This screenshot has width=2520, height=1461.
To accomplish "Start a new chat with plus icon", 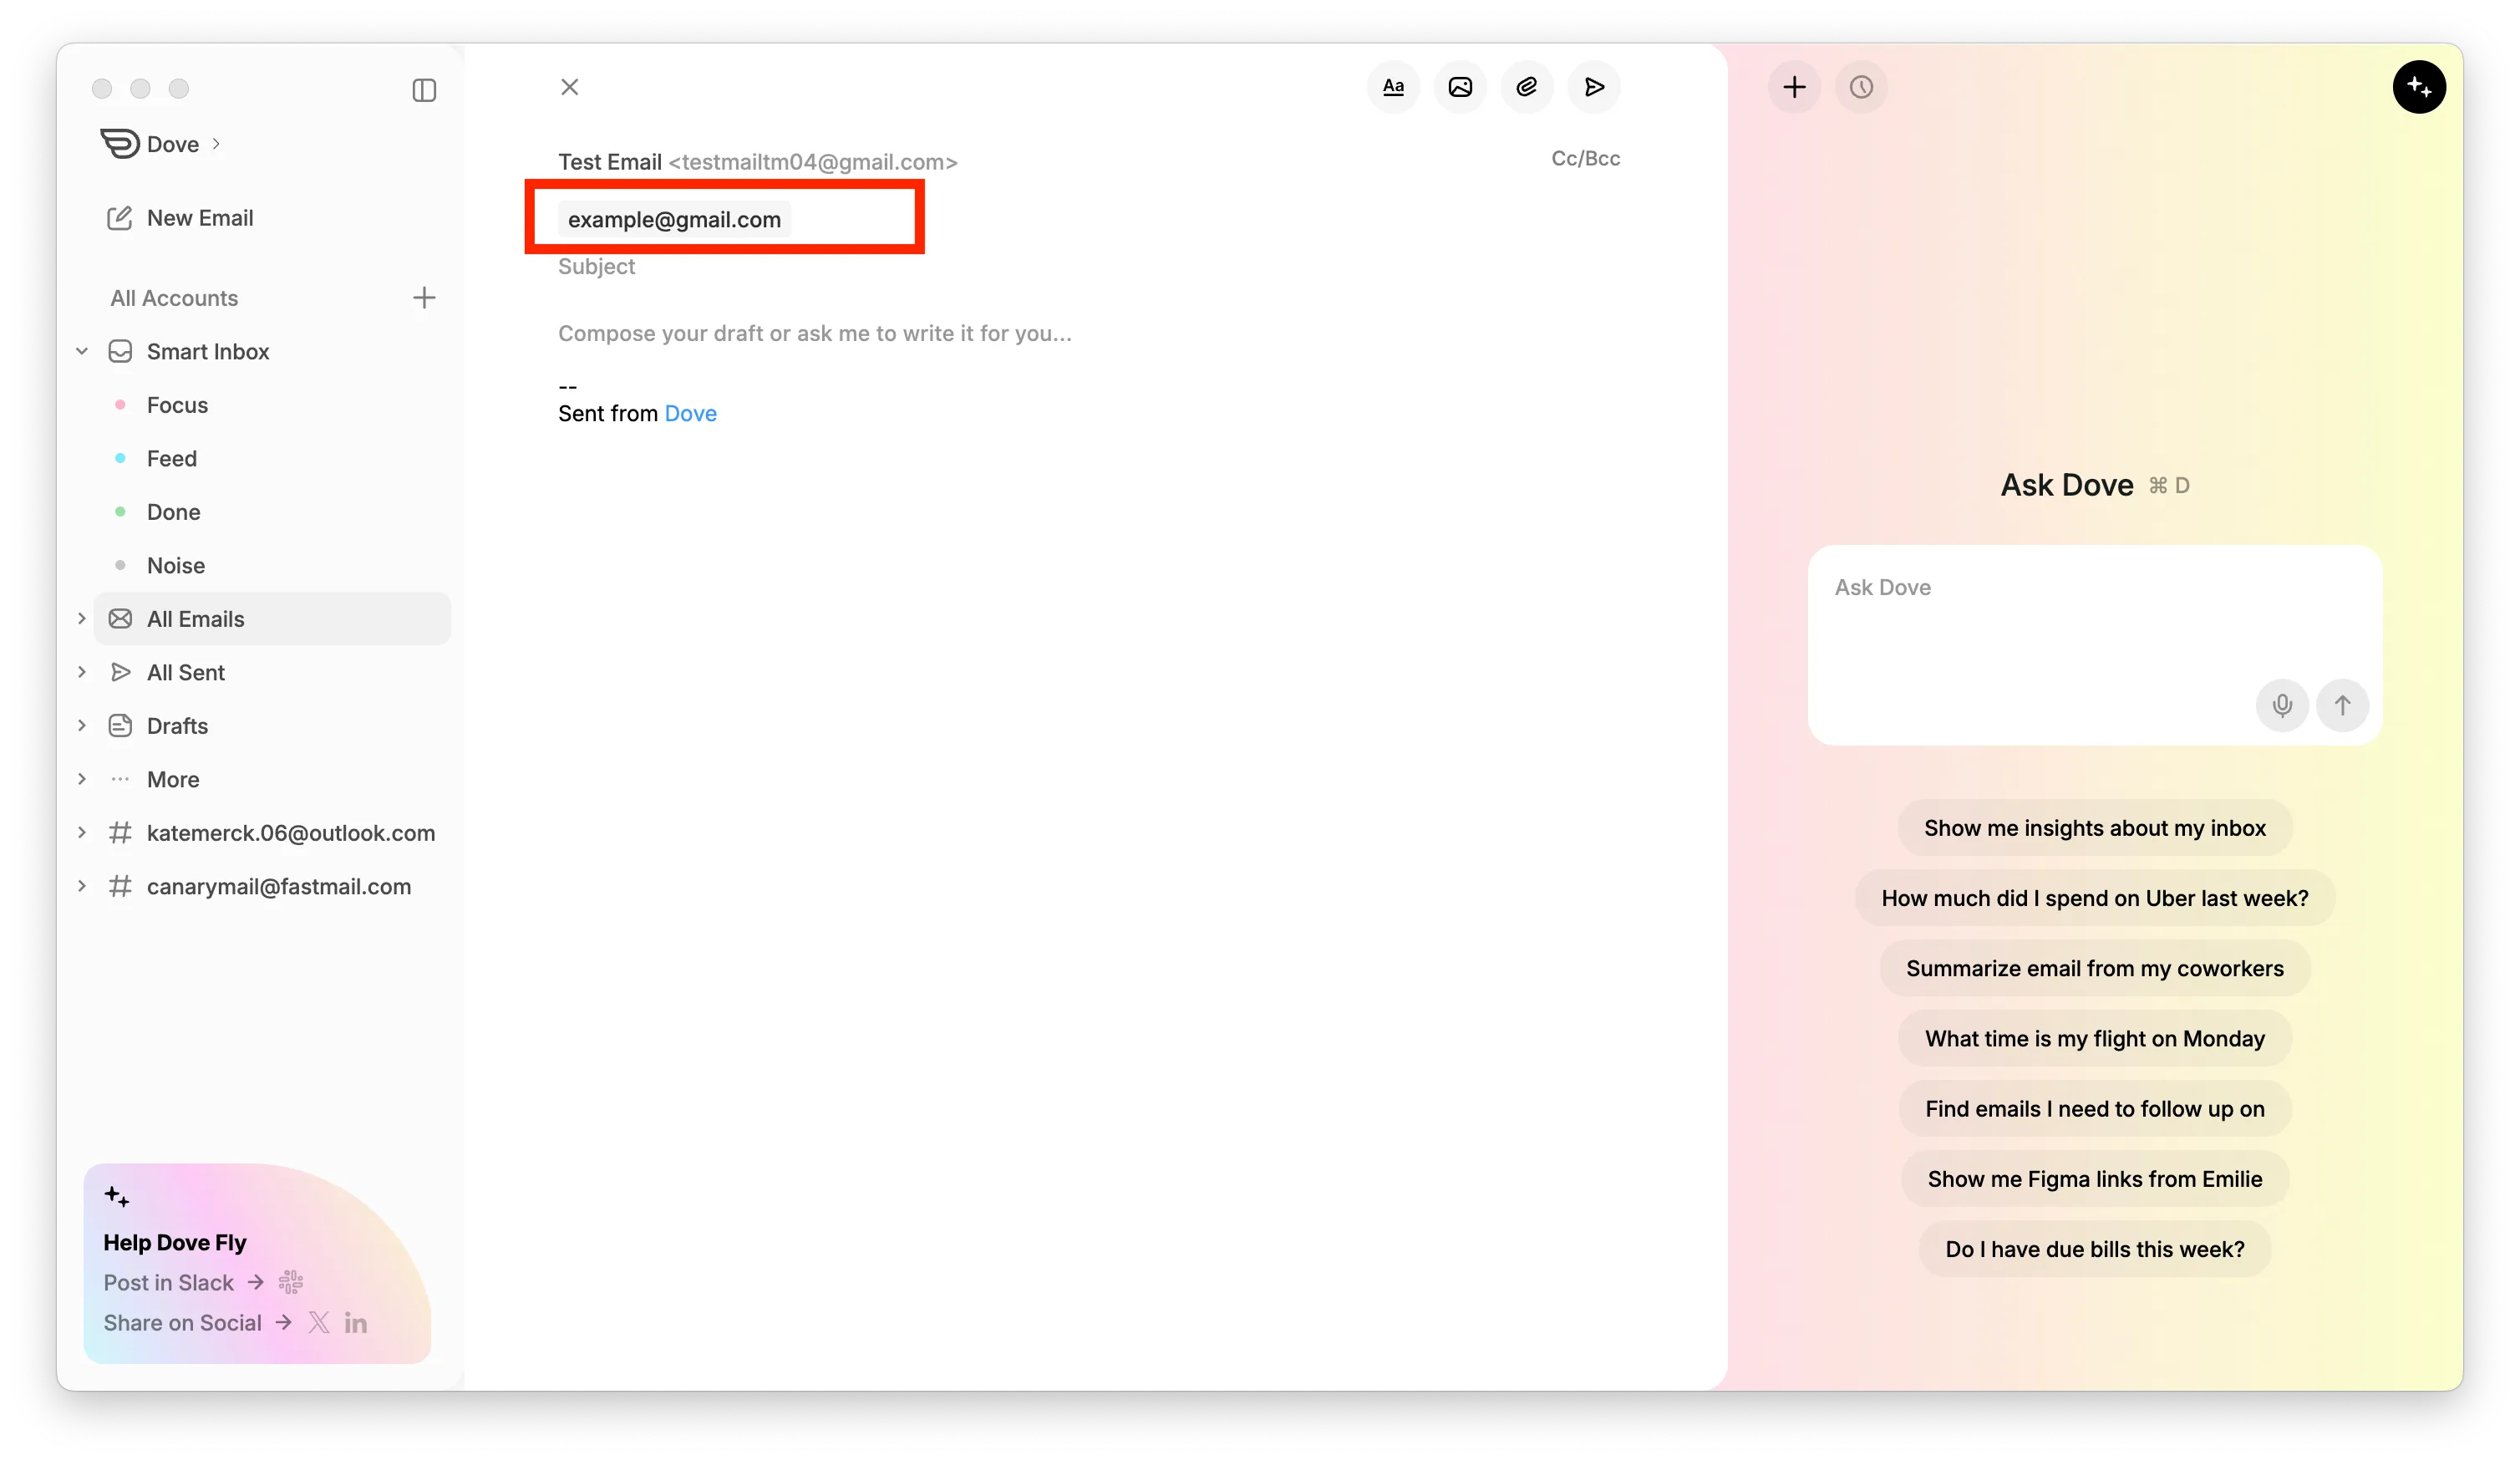I will click(1794, 87).
